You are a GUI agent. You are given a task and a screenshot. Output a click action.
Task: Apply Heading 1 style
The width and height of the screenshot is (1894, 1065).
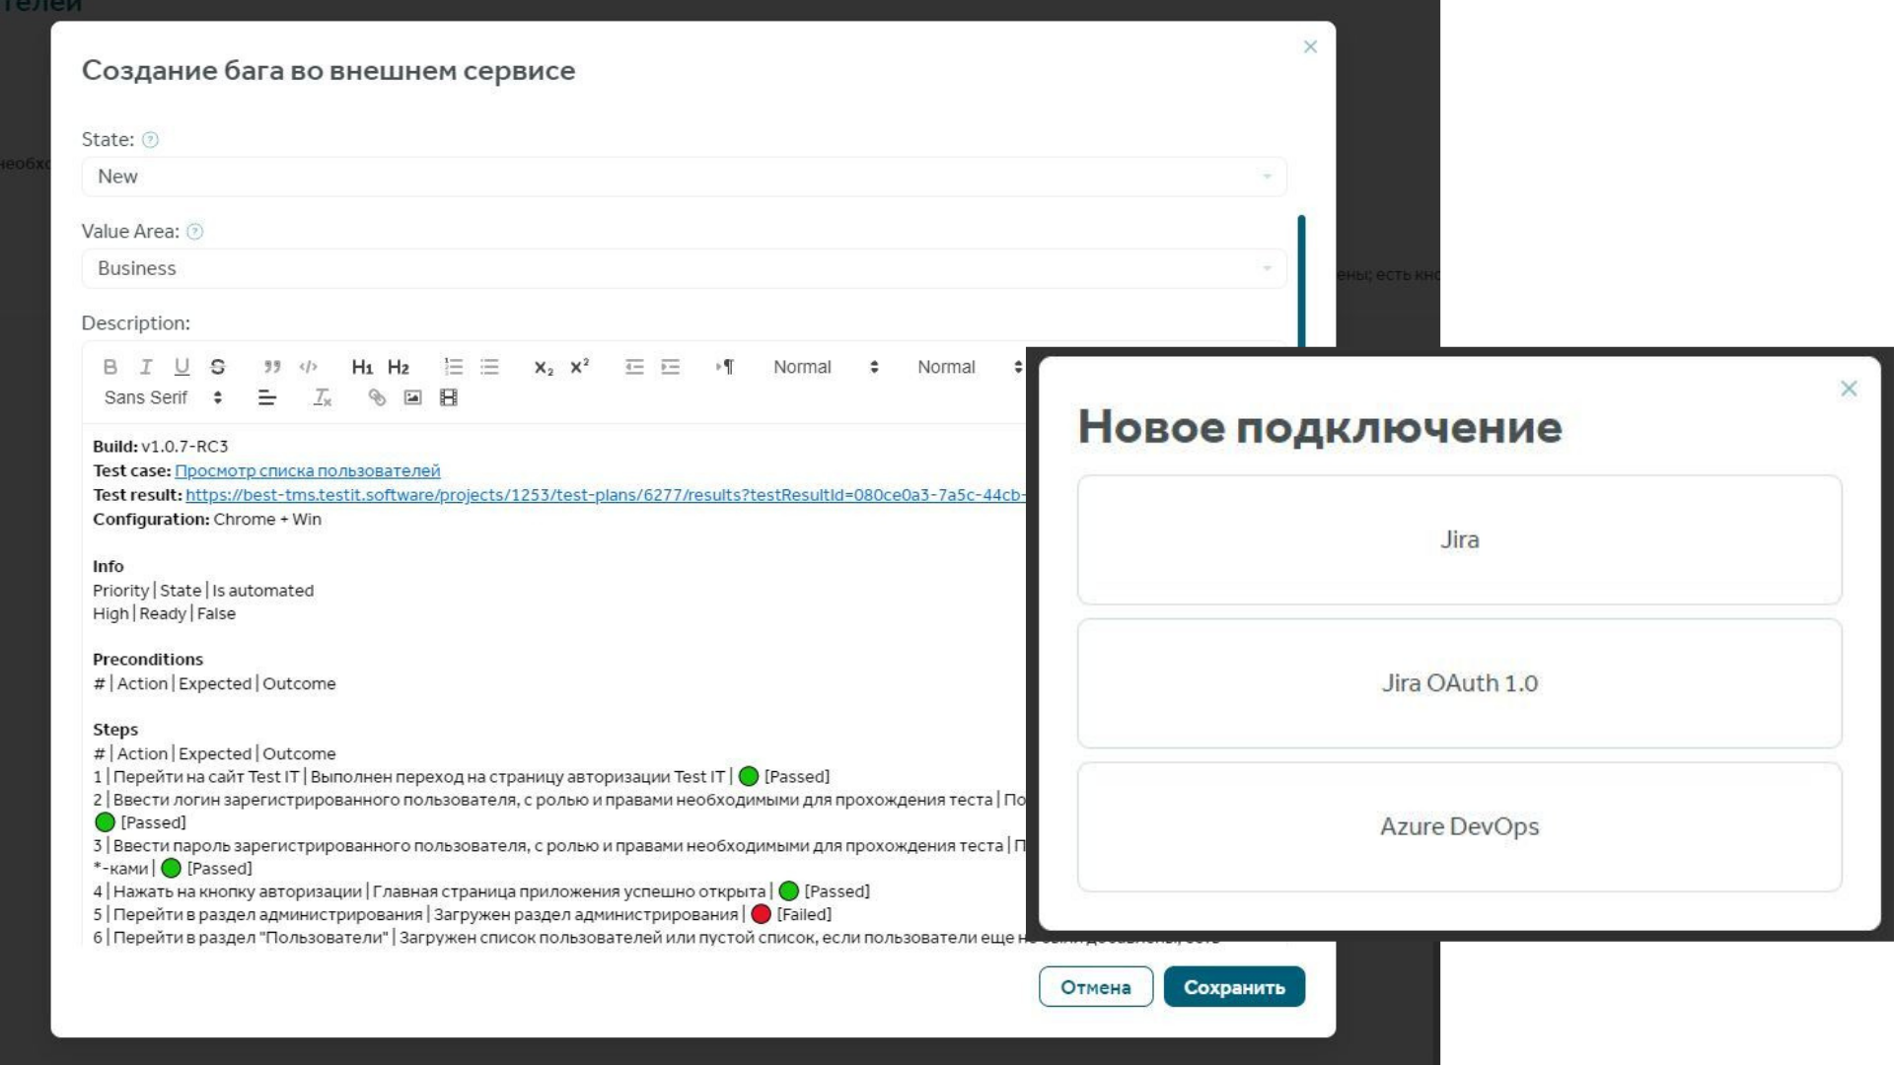(362, 367)
